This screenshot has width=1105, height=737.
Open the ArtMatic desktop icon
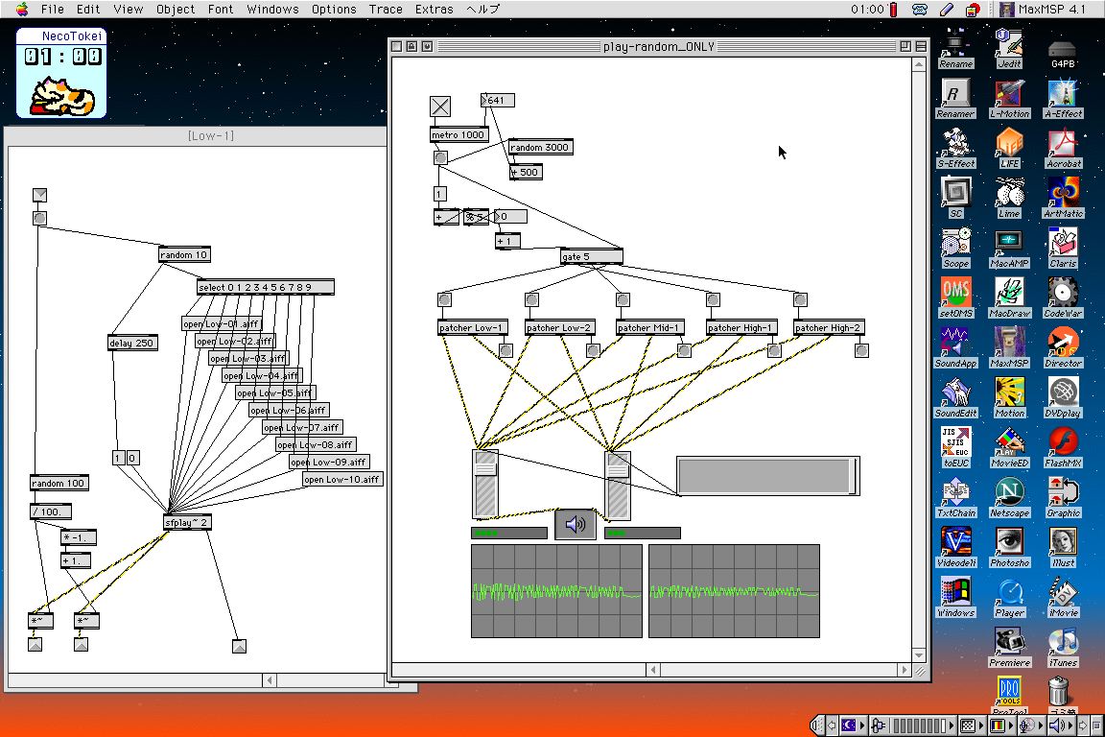coord(1063,199)
